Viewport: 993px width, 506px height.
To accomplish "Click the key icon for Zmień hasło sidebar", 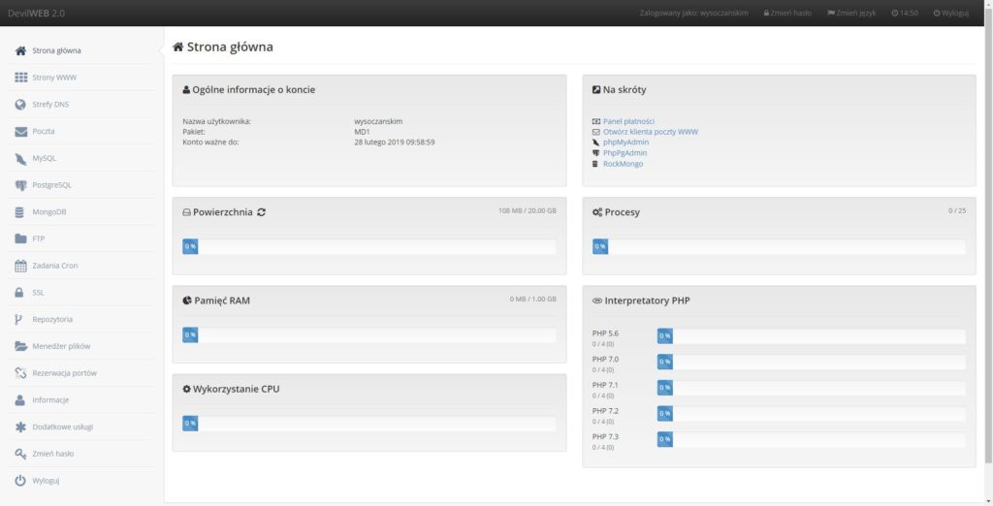I will pos(20,454).
